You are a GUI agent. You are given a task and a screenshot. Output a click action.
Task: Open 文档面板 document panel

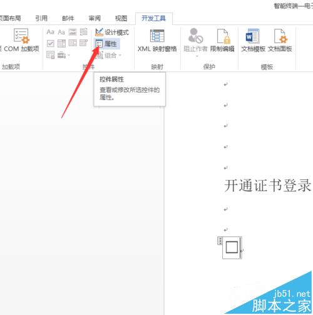pos(280,40)
